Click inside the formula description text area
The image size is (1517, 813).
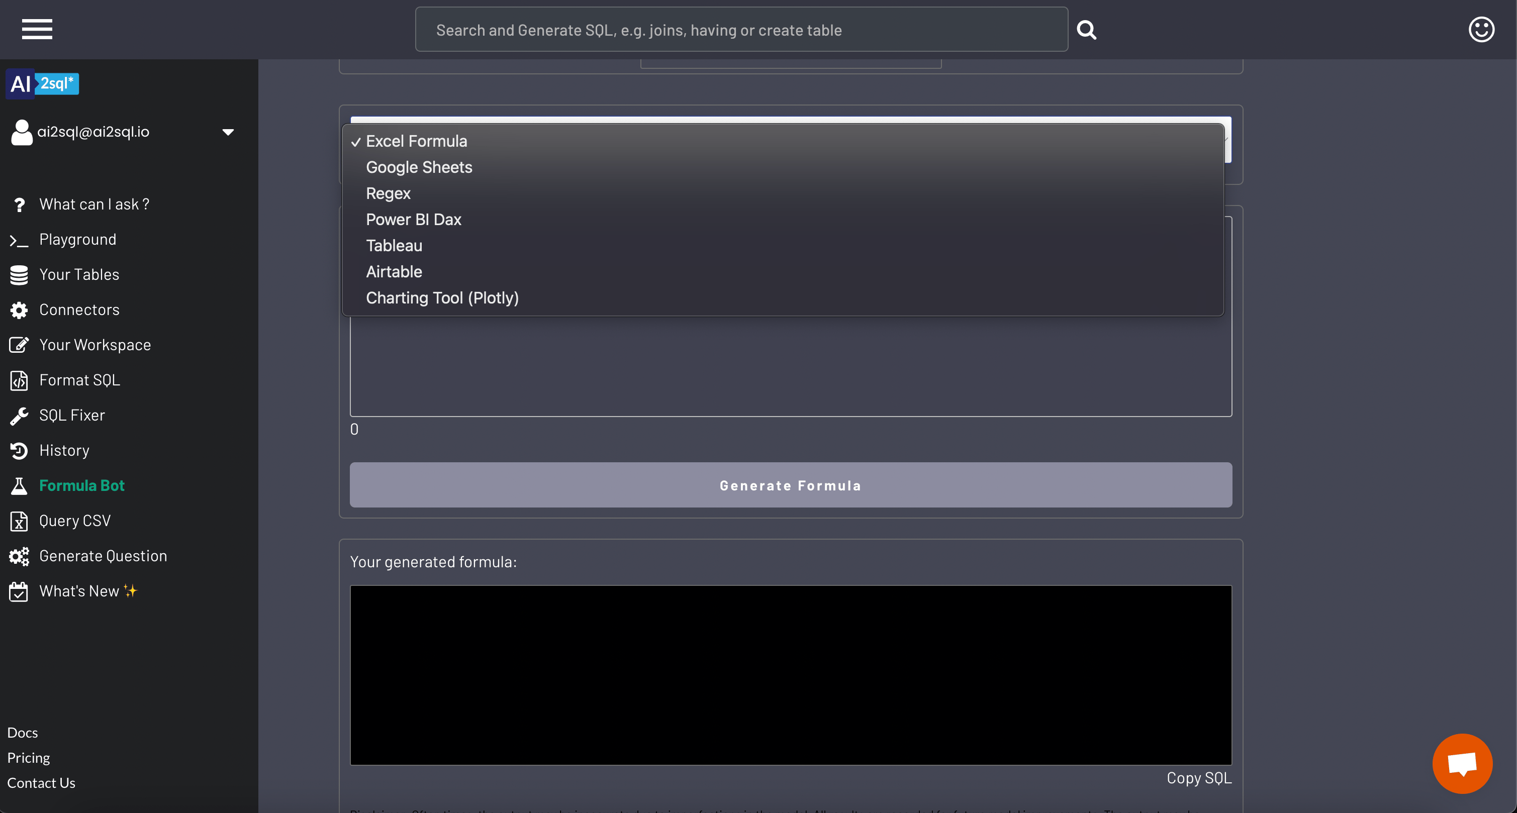tap(790, 366)
